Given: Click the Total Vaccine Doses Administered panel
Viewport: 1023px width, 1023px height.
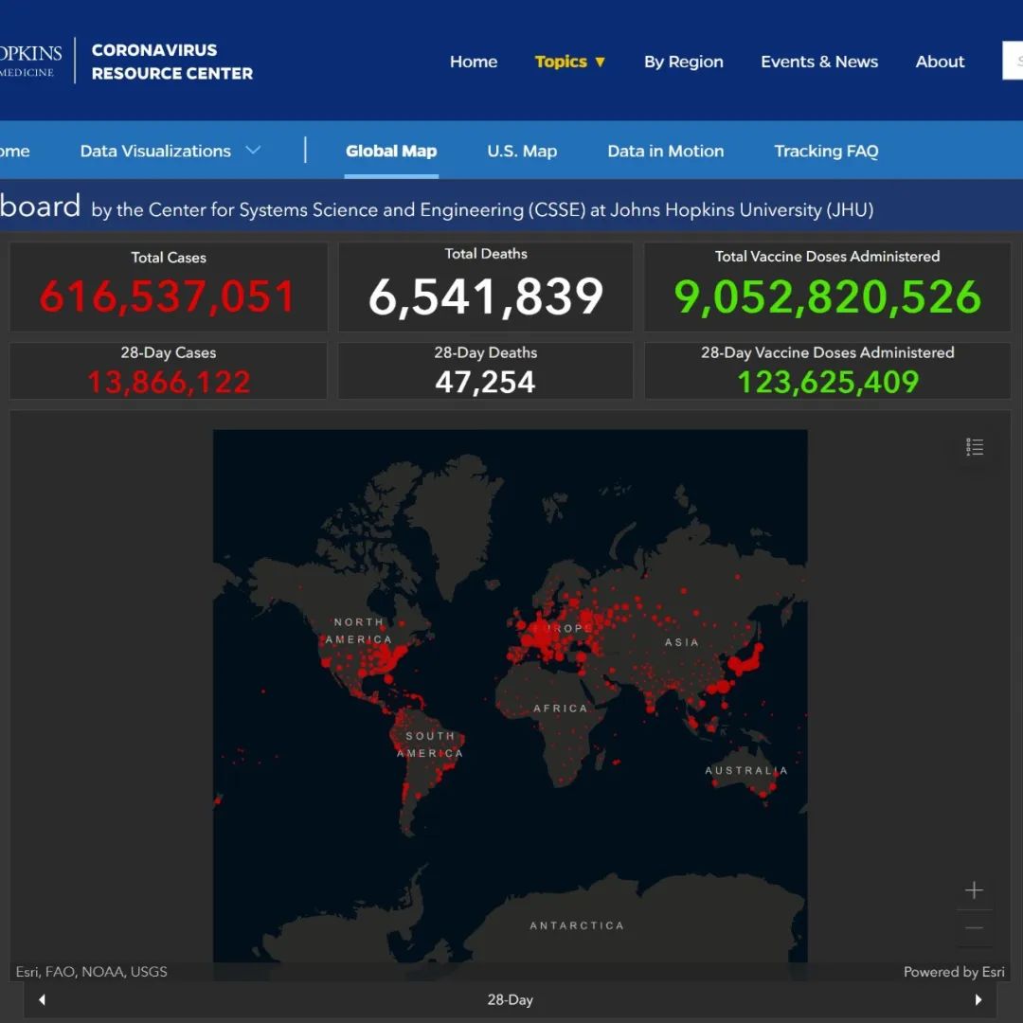Looking at the screenshot, I should 827,287.
